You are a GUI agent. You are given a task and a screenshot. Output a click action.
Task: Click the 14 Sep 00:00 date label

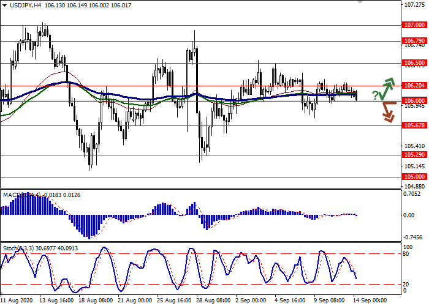tap(370, 301)
